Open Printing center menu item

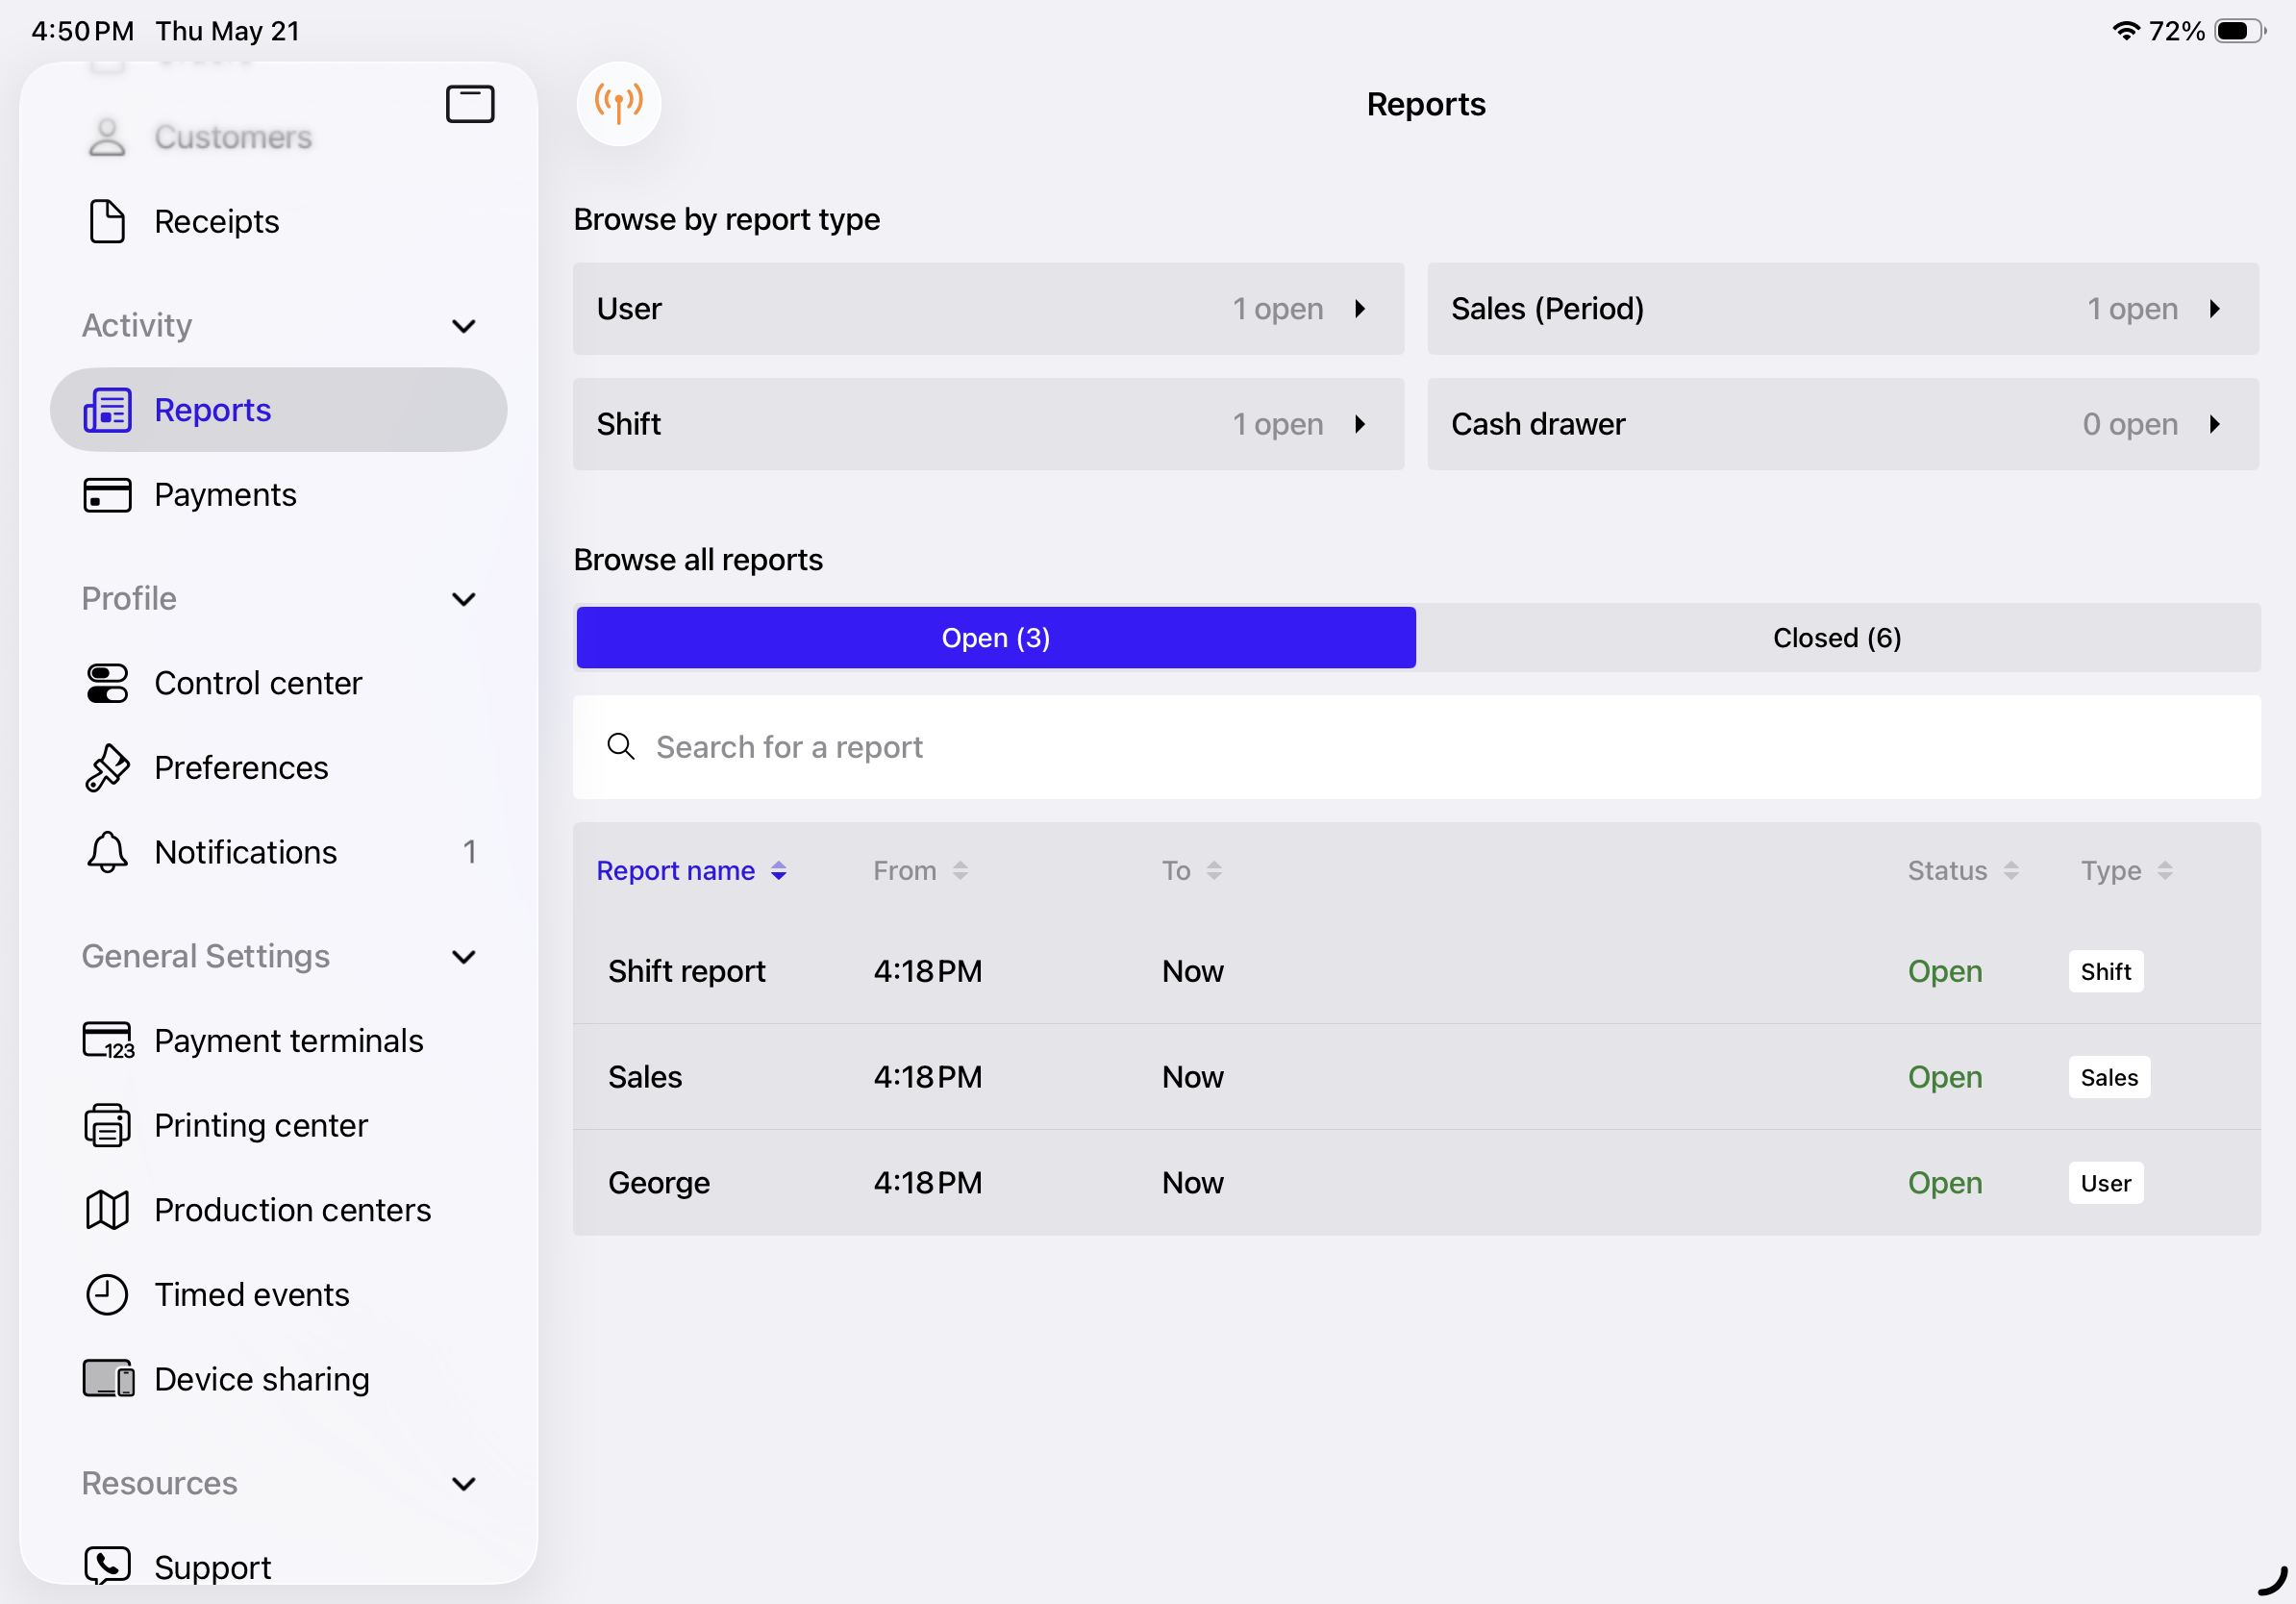278,1125
